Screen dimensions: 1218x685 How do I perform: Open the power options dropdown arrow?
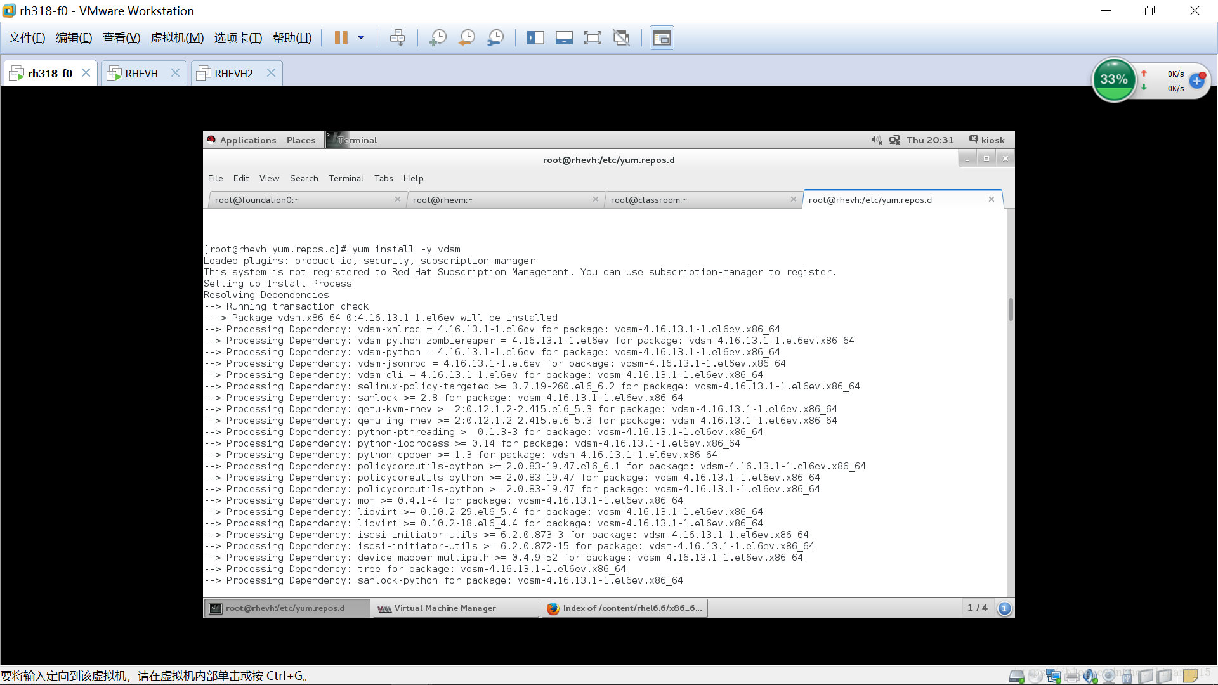(x=361, y=38)
